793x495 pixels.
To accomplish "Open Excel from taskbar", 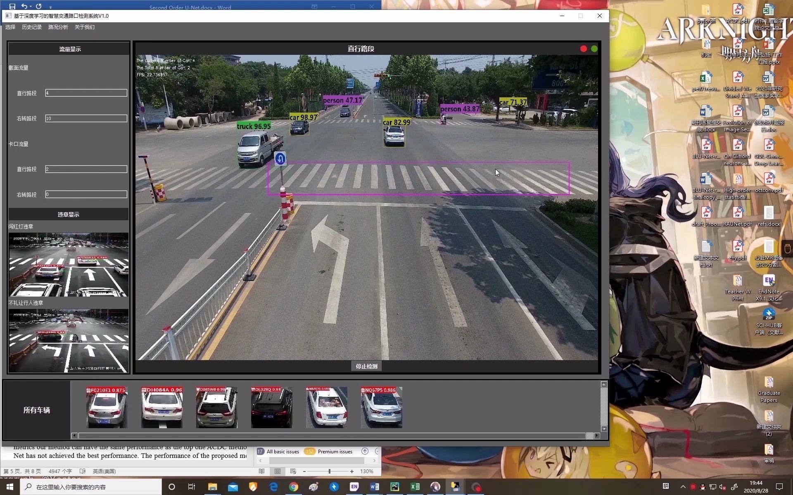I will click(x=415, y=487).
